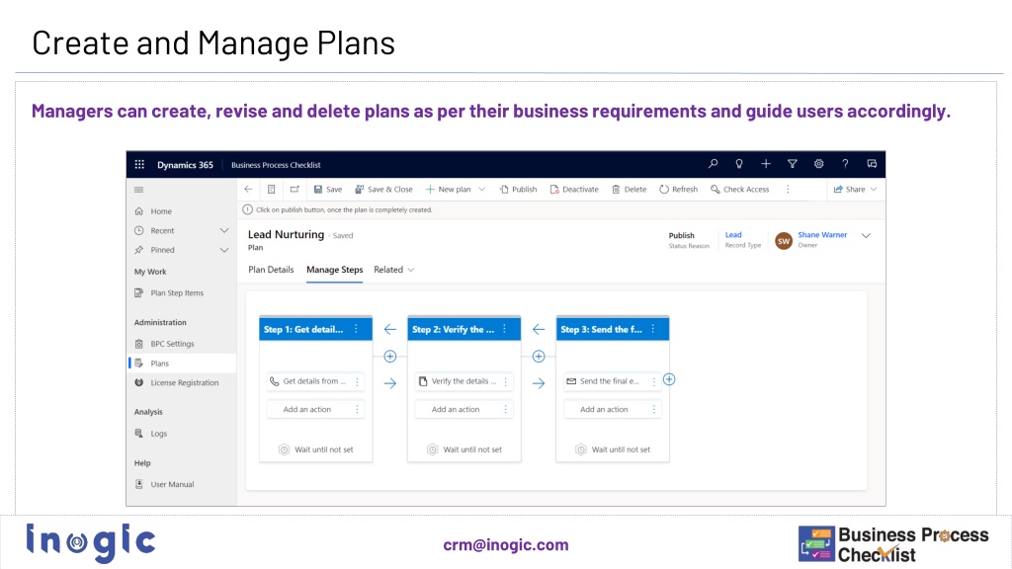Screen dimensions: 1012x569
Task: Open the Dynamics 365 app launcher grid
Action: [x=139, y=165]
